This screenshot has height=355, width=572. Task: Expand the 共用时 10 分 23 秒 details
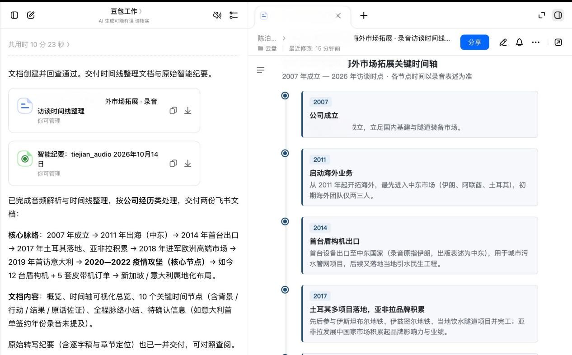39,44
